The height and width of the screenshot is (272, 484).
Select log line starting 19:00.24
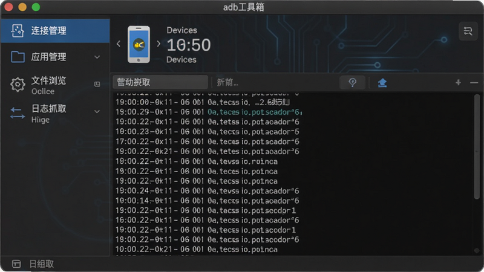pyautogui.click(x=207, y=191)
